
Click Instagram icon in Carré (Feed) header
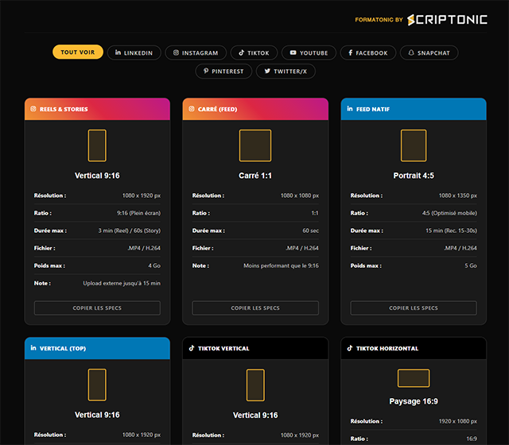point(192,109)
